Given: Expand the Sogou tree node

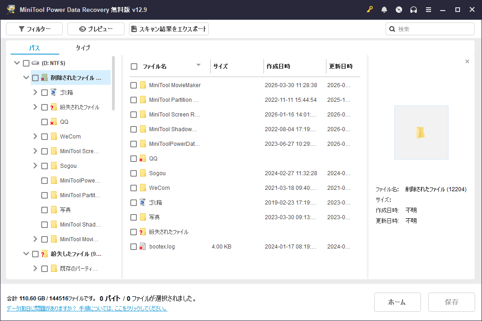Looking at the screenshot, I should [35, 166].
